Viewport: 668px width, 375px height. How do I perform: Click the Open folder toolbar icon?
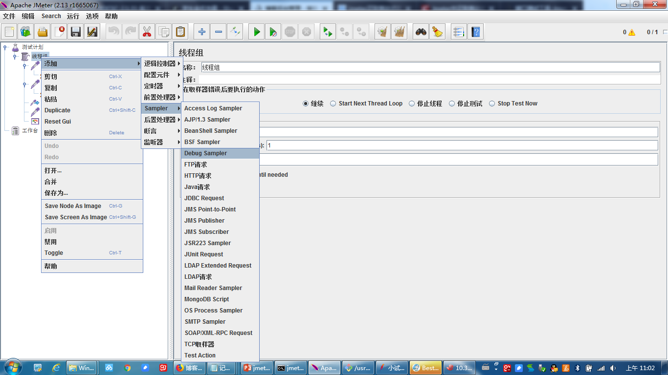[x=43, y=32]
